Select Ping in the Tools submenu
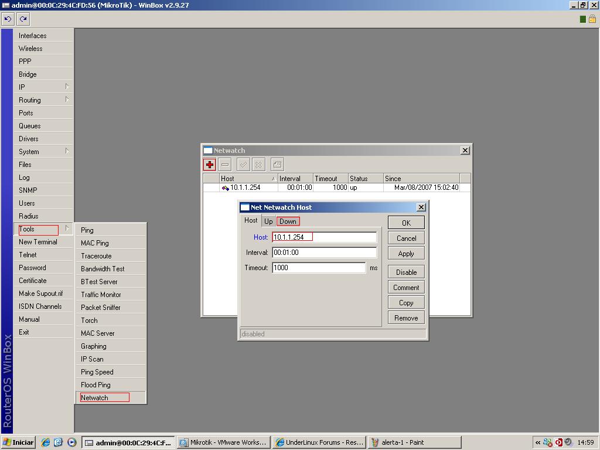 [x=111, y=230]
